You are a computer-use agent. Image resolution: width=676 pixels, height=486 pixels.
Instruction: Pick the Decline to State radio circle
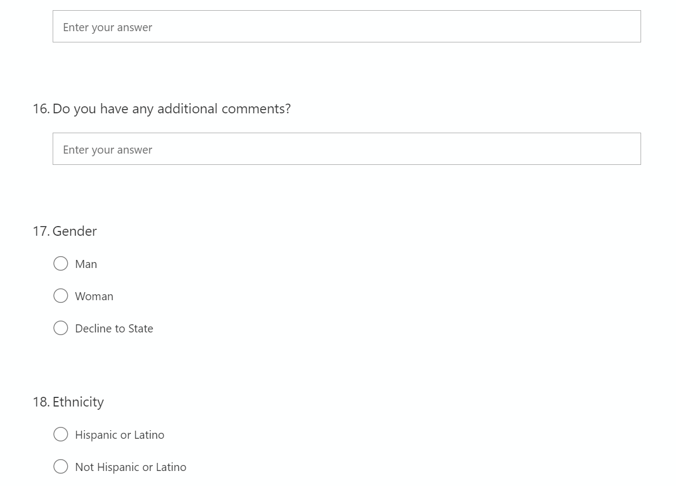tap(61, 328)
